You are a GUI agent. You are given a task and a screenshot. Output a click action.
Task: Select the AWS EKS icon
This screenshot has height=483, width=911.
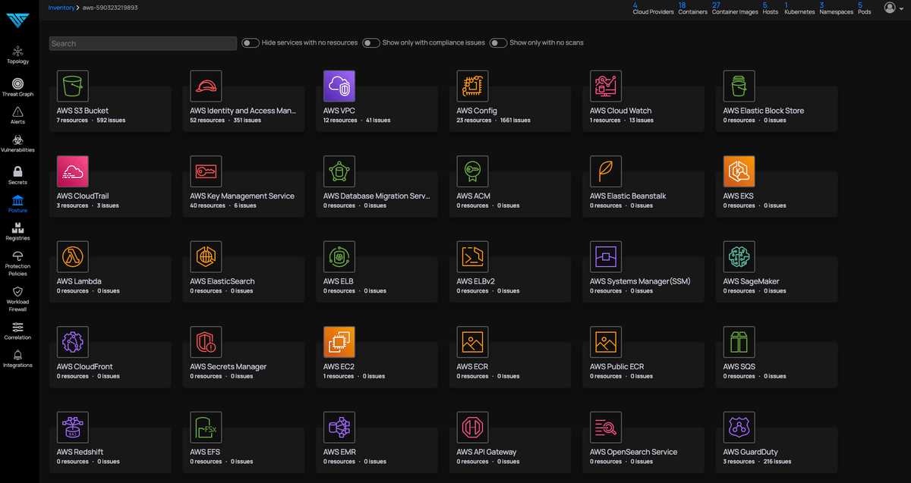tap(739, 171)
